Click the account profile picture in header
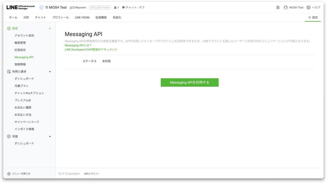327x183 pixels. [x=41, y=7]
